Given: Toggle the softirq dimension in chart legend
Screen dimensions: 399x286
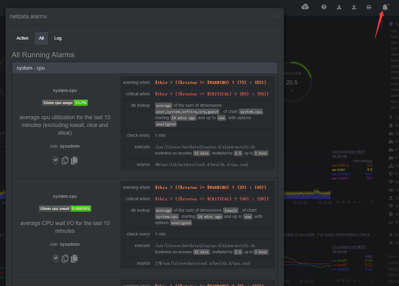Looking at the screenshot, I should [343, 165].
